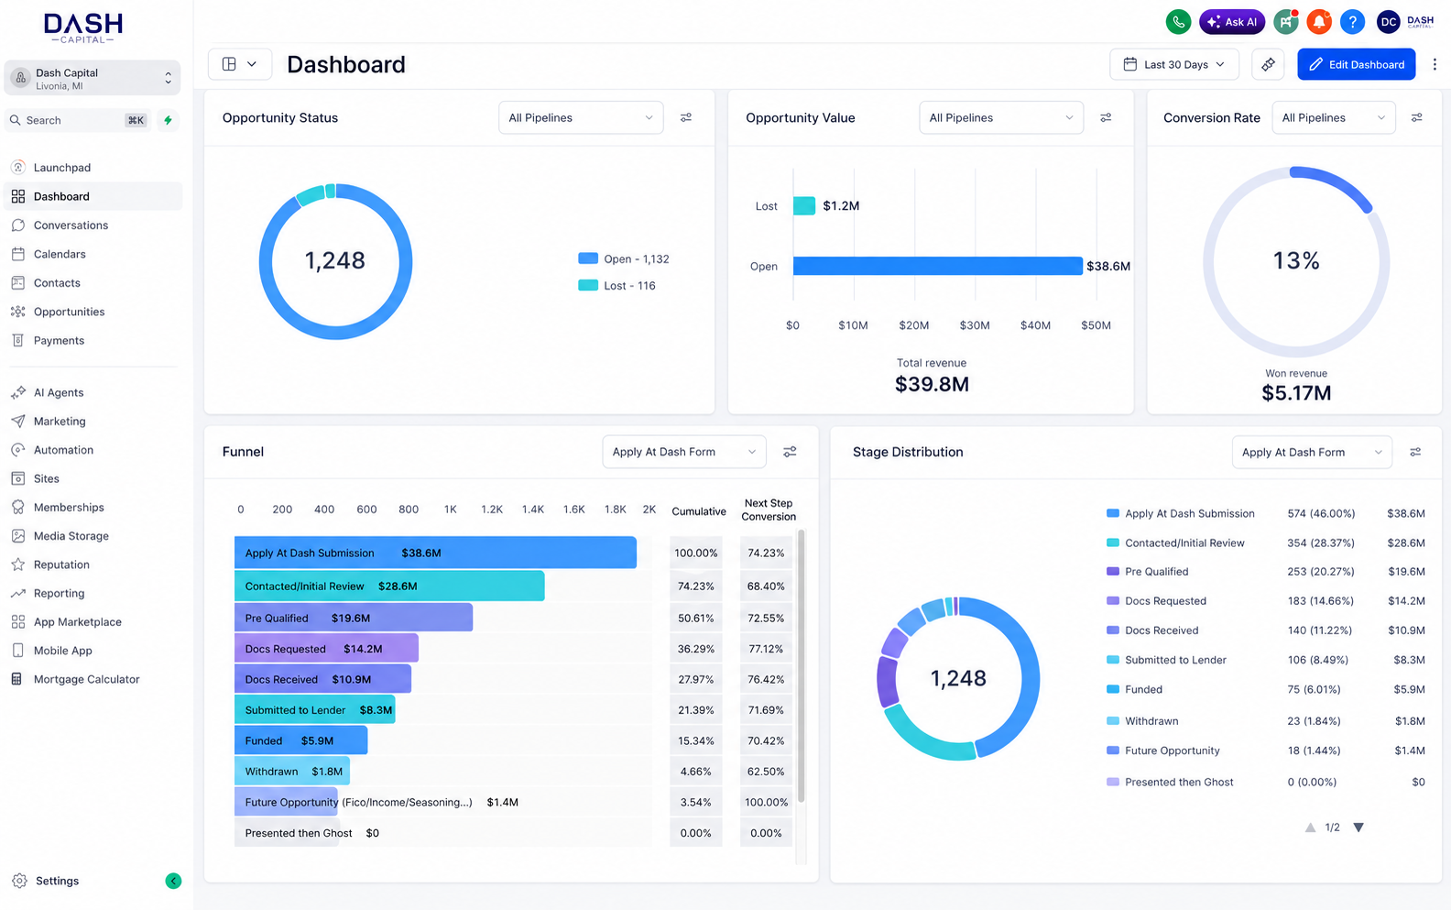Click the App Marketplace grid icon
The height and width of the screenshot is (910, 1451).
point(17,621)
